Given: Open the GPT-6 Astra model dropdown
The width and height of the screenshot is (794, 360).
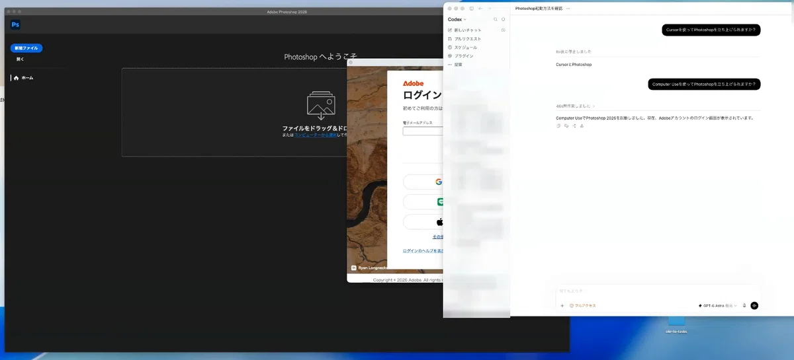Looking at the screenshot, I should [x=717, y=306].
